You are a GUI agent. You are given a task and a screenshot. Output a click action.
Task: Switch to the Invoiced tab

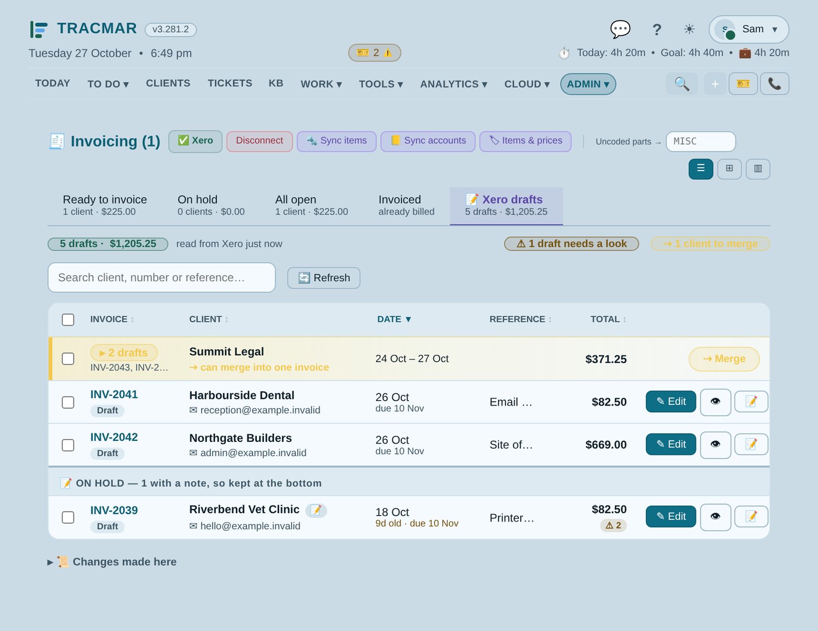click(x=406, y=205)
